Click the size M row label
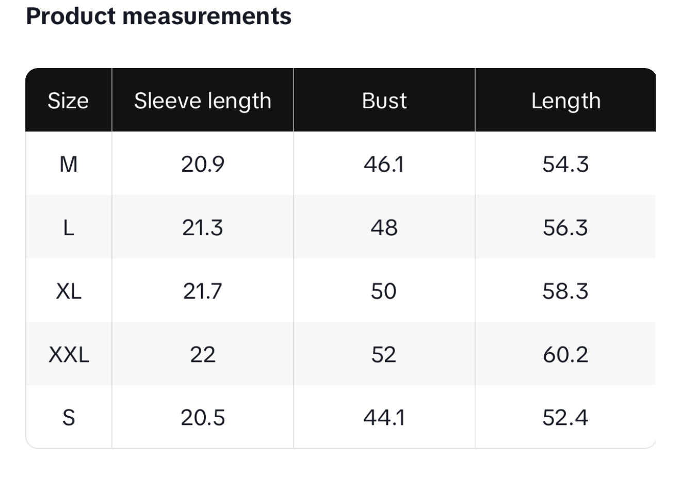681x477 pixels. pyautogui.click(x=69, y=165)
